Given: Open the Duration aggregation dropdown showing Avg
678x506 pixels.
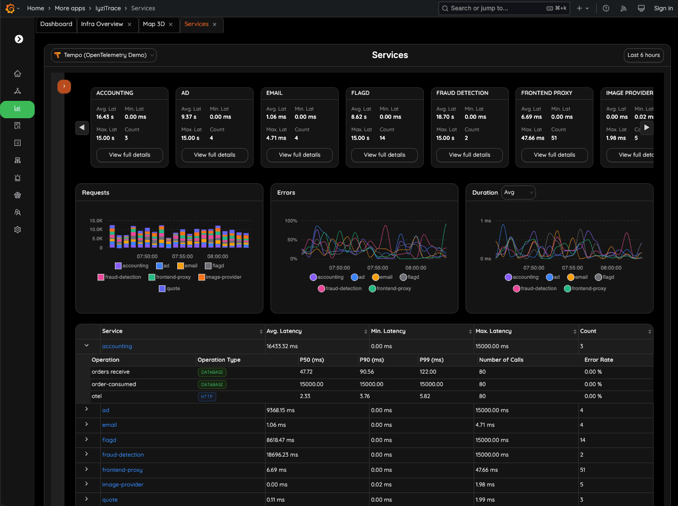Looking at the screenshot, I should (518, 192).
